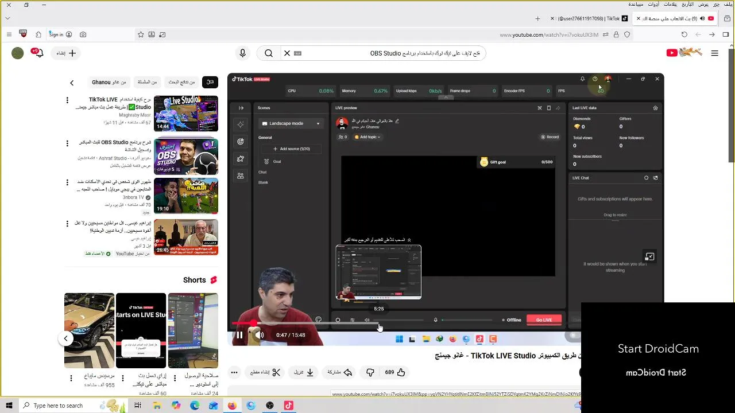Open the مساعدة (Help) menu

pos(636,4)
